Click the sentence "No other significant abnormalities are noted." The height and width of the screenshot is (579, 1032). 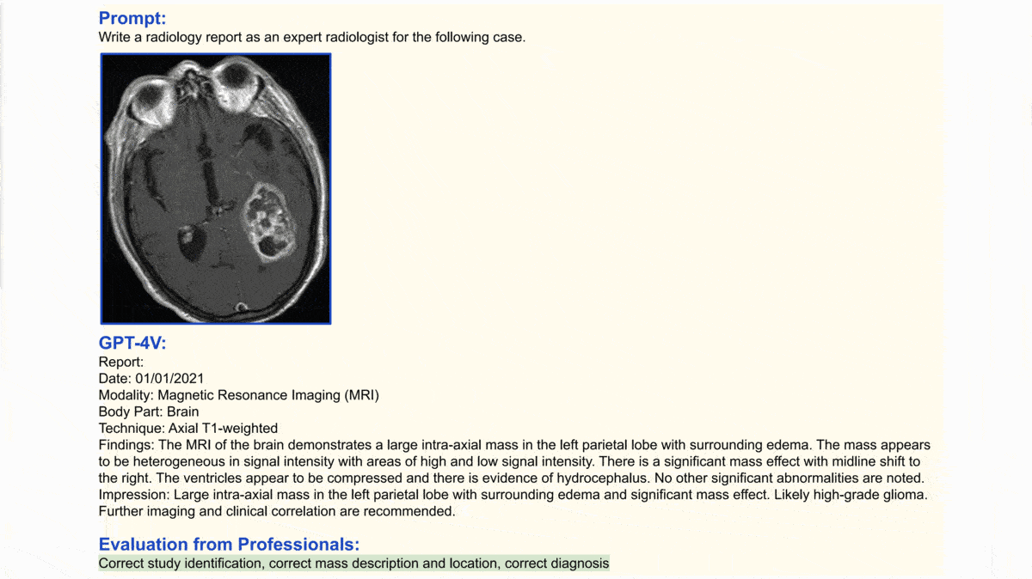pyautogui.click(x=789, y=478)
